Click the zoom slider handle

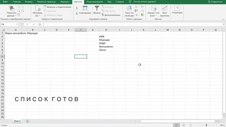click(206, 125)
